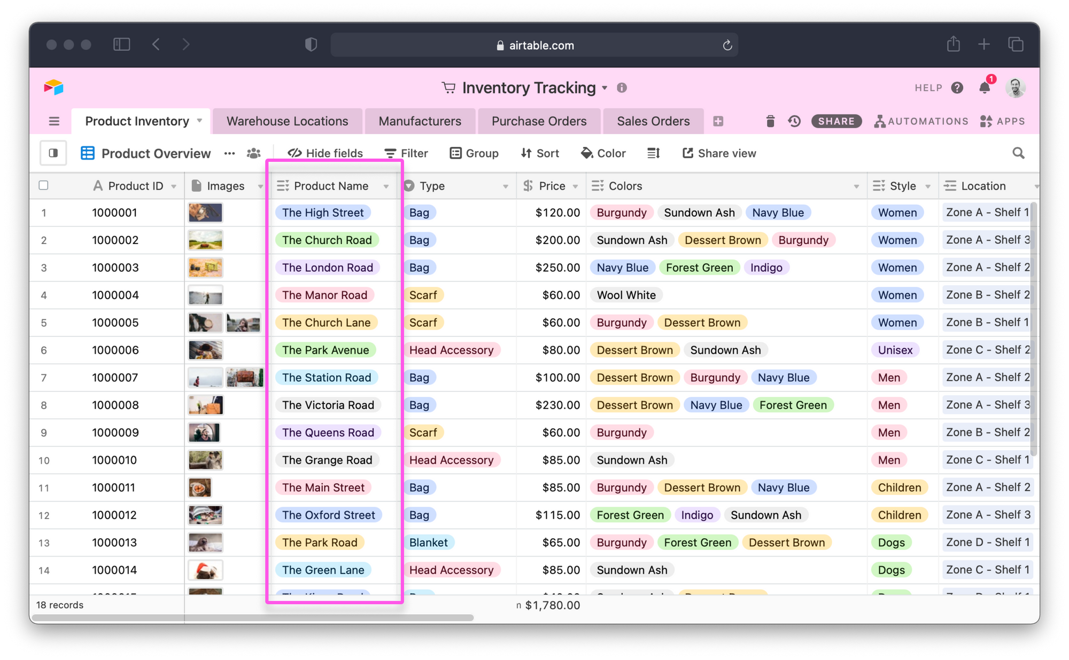The height and width of the screenshot is (660, 1069).
Task: Click the product image thumbnail on row 2
Action: (x=205, y=240)
